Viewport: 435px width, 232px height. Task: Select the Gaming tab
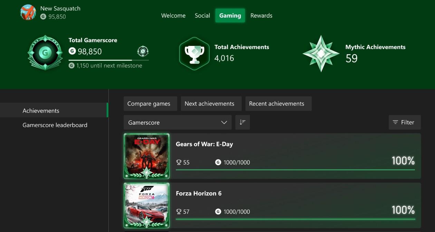pyautogui.click(x=230, y=16)
